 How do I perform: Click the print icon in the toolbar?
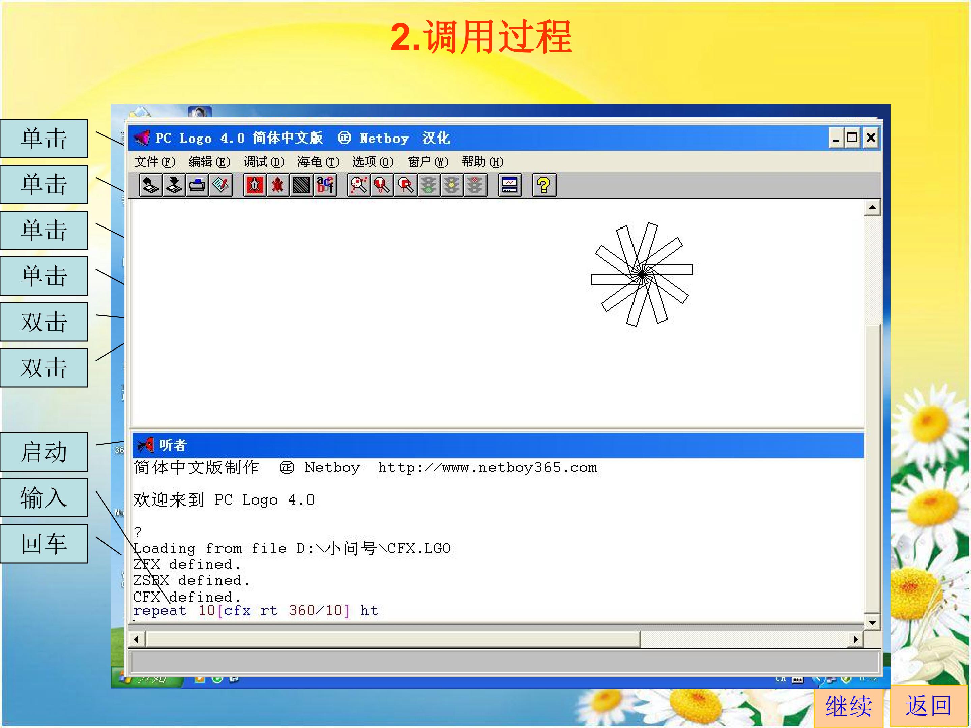[x=197, y=185]
